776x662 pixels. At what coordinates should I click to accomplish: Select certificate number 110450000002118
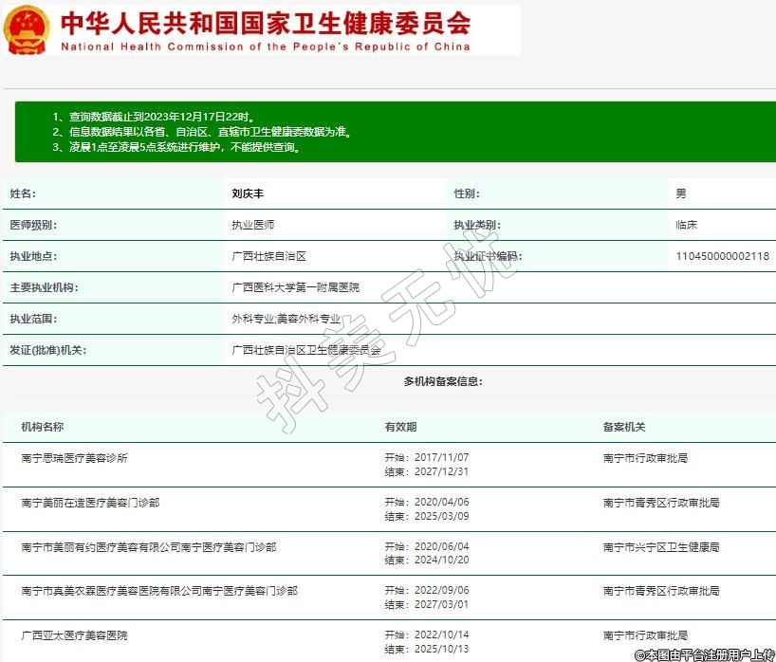click(722, 256)
